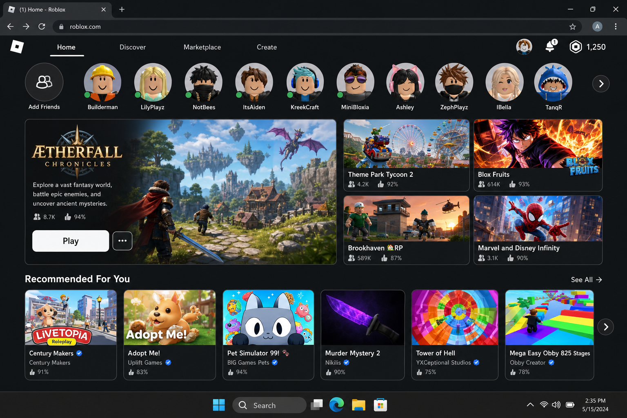Click the taskbar Search box
Viewport: 627px width, 418px height.
269,405
